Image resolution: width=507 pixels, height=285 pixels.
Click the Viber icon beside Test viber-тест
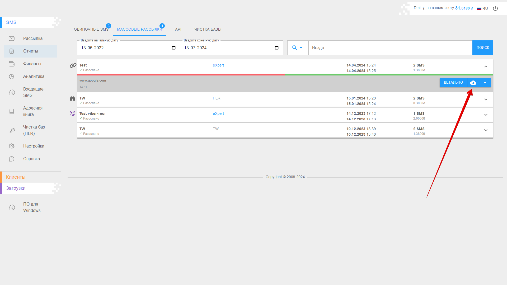(72, 113)
